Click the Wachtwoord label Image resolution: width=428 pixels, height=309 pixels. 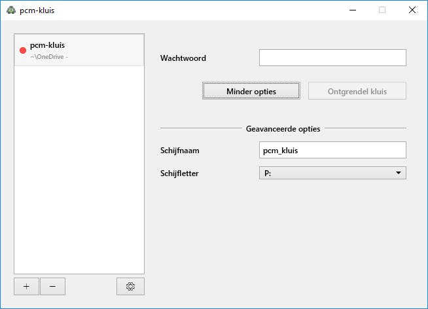tap(183, 58)
